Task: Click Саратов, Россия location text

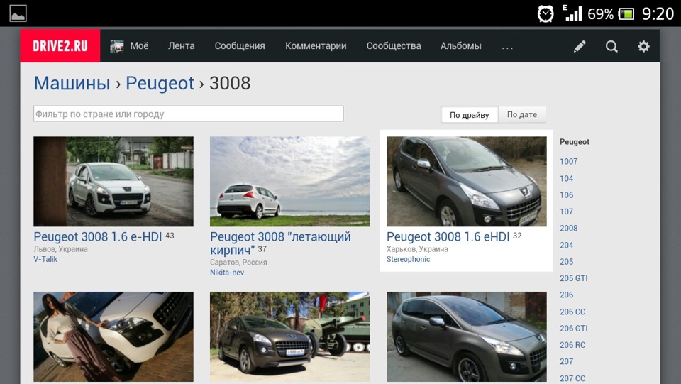Action: click(238, 263)
